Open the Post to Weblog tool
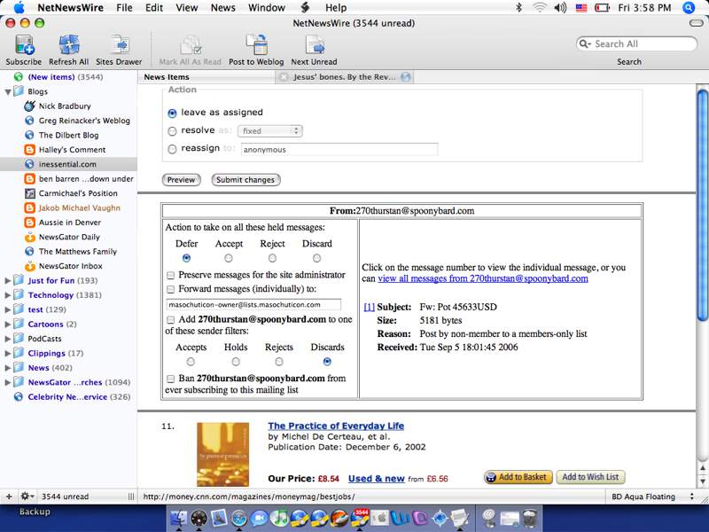 (x=256, y=45)
